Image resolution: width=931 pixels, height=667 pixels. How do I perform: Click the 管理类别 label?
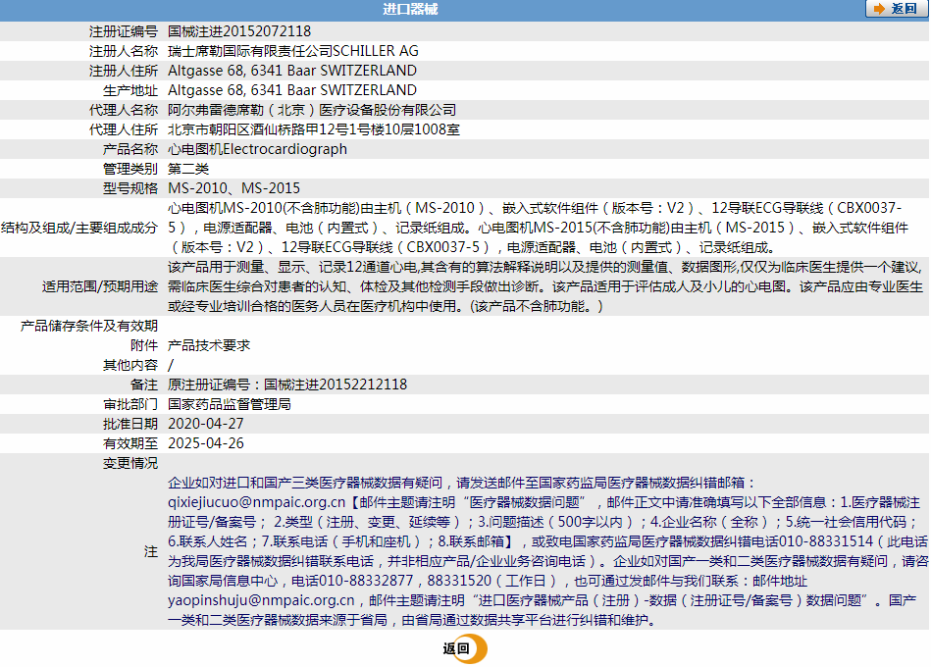click(x=130, y=169)
